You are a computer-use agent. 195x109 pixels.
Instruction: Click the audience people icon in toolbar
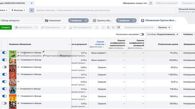pos(113,28)
